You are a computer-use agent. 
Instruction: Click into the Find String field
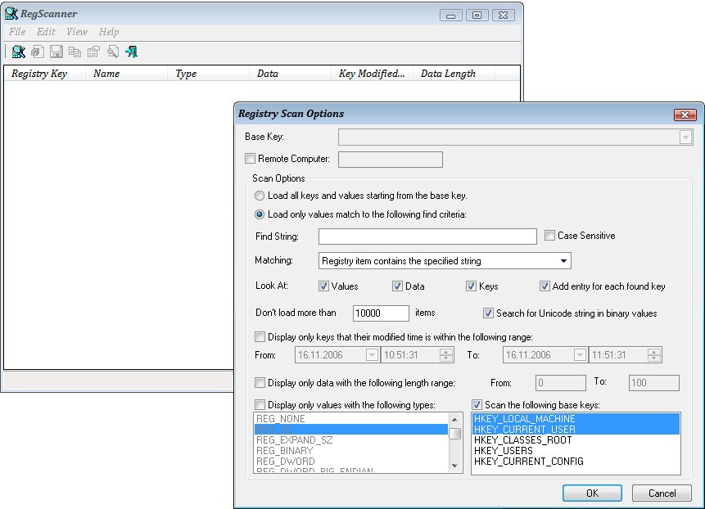pyautogui.click(x=427, y=236)
